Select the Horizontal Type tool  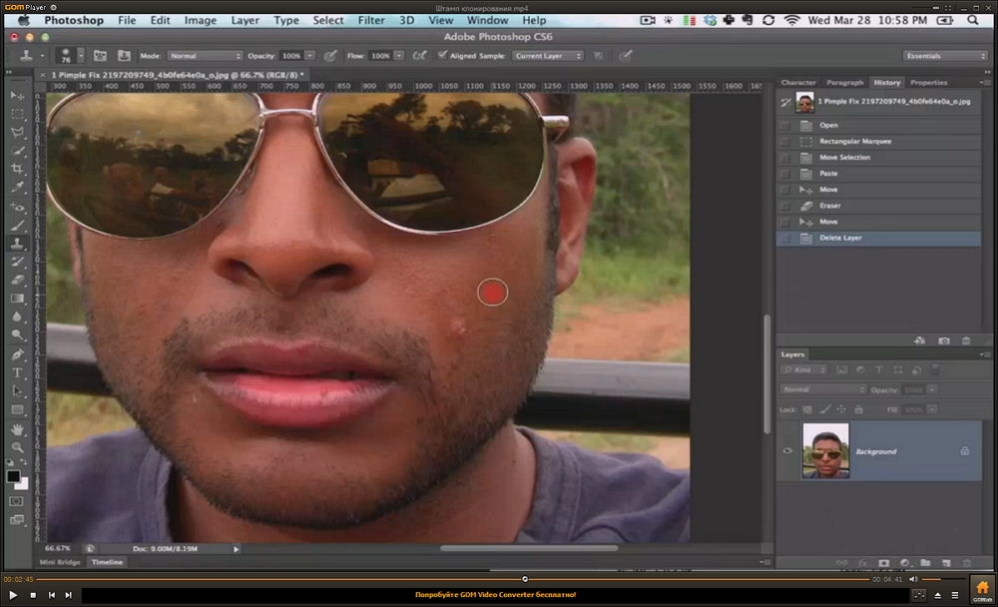(17, 372)
